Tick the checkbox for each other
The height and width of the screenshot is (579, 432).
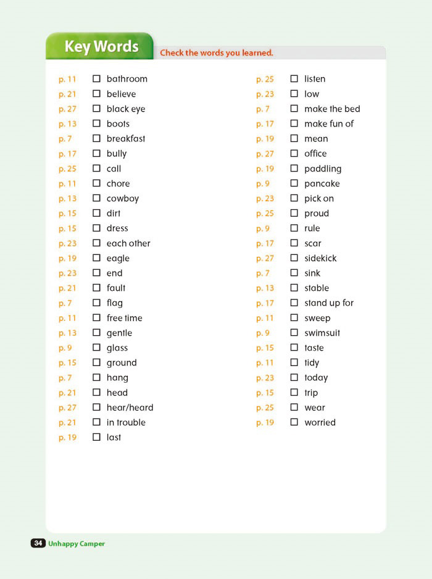click(x=96, y=243)
